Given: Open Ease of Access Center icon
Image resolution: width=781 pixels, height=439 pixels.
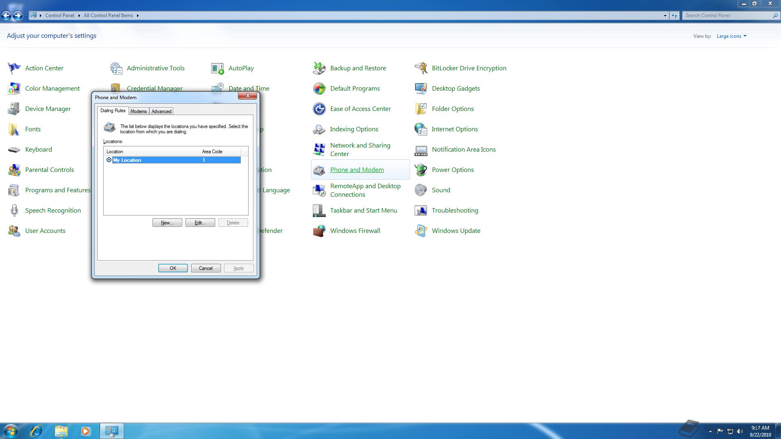Looking at the screenshot, I should click(x=319, y=109).
